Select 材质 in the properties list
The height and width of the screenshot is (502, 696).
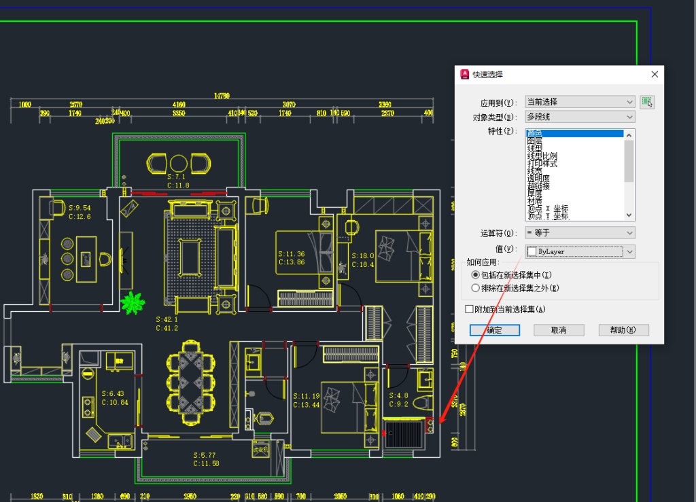[534, 201]
